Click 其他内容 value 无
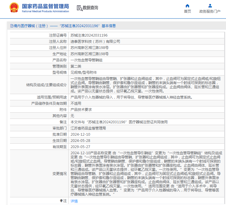The height and width of the screenshot is (205, 226). click(x=72, y=116)
